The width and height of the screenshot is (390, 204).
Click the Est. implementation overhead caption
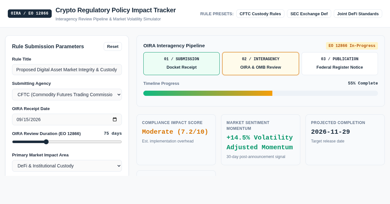click(168, 141)
